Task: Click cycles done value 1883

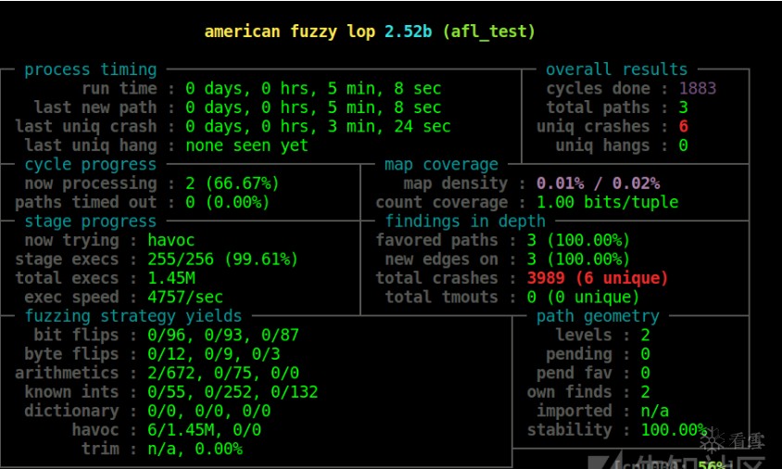Action: pos(697,88)
